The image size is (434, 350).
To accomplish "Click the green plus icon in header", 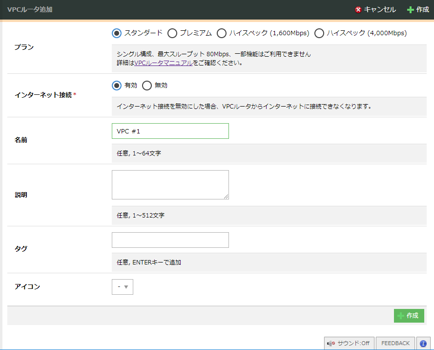I will pyautogui.click(x=411, y=10).
